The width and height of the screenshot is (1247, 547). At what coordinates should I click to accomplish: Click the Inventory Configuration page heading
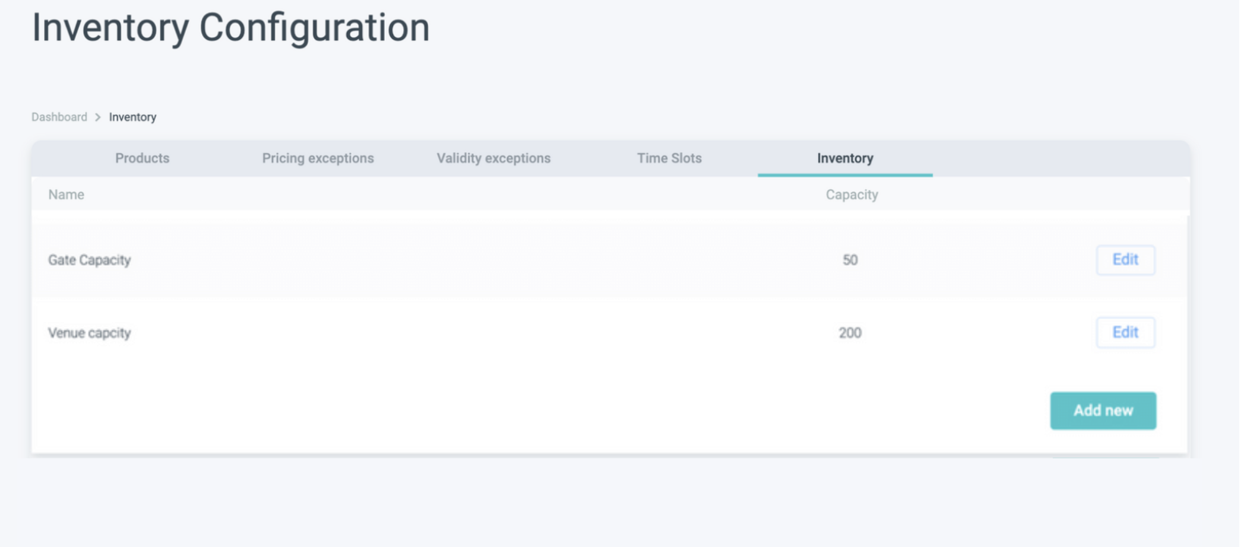point(230,27)
